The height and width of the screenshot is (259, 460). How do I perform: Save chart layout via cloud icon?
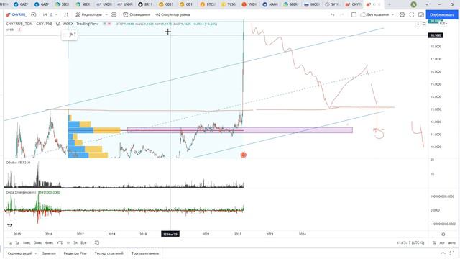(363, 14)
